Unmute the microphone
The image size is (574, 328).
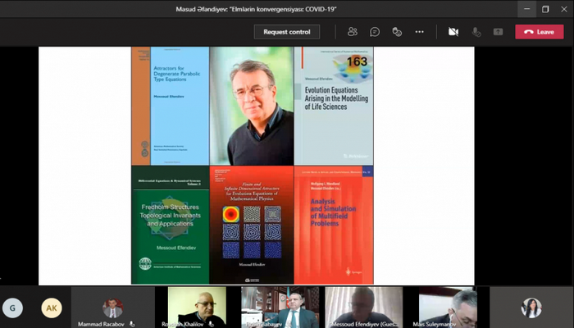476,32
